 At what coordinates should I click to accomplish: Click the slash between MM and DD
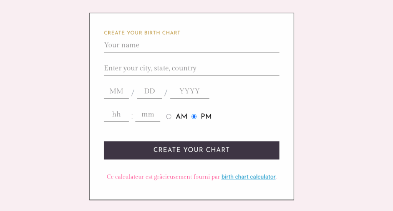133,93
